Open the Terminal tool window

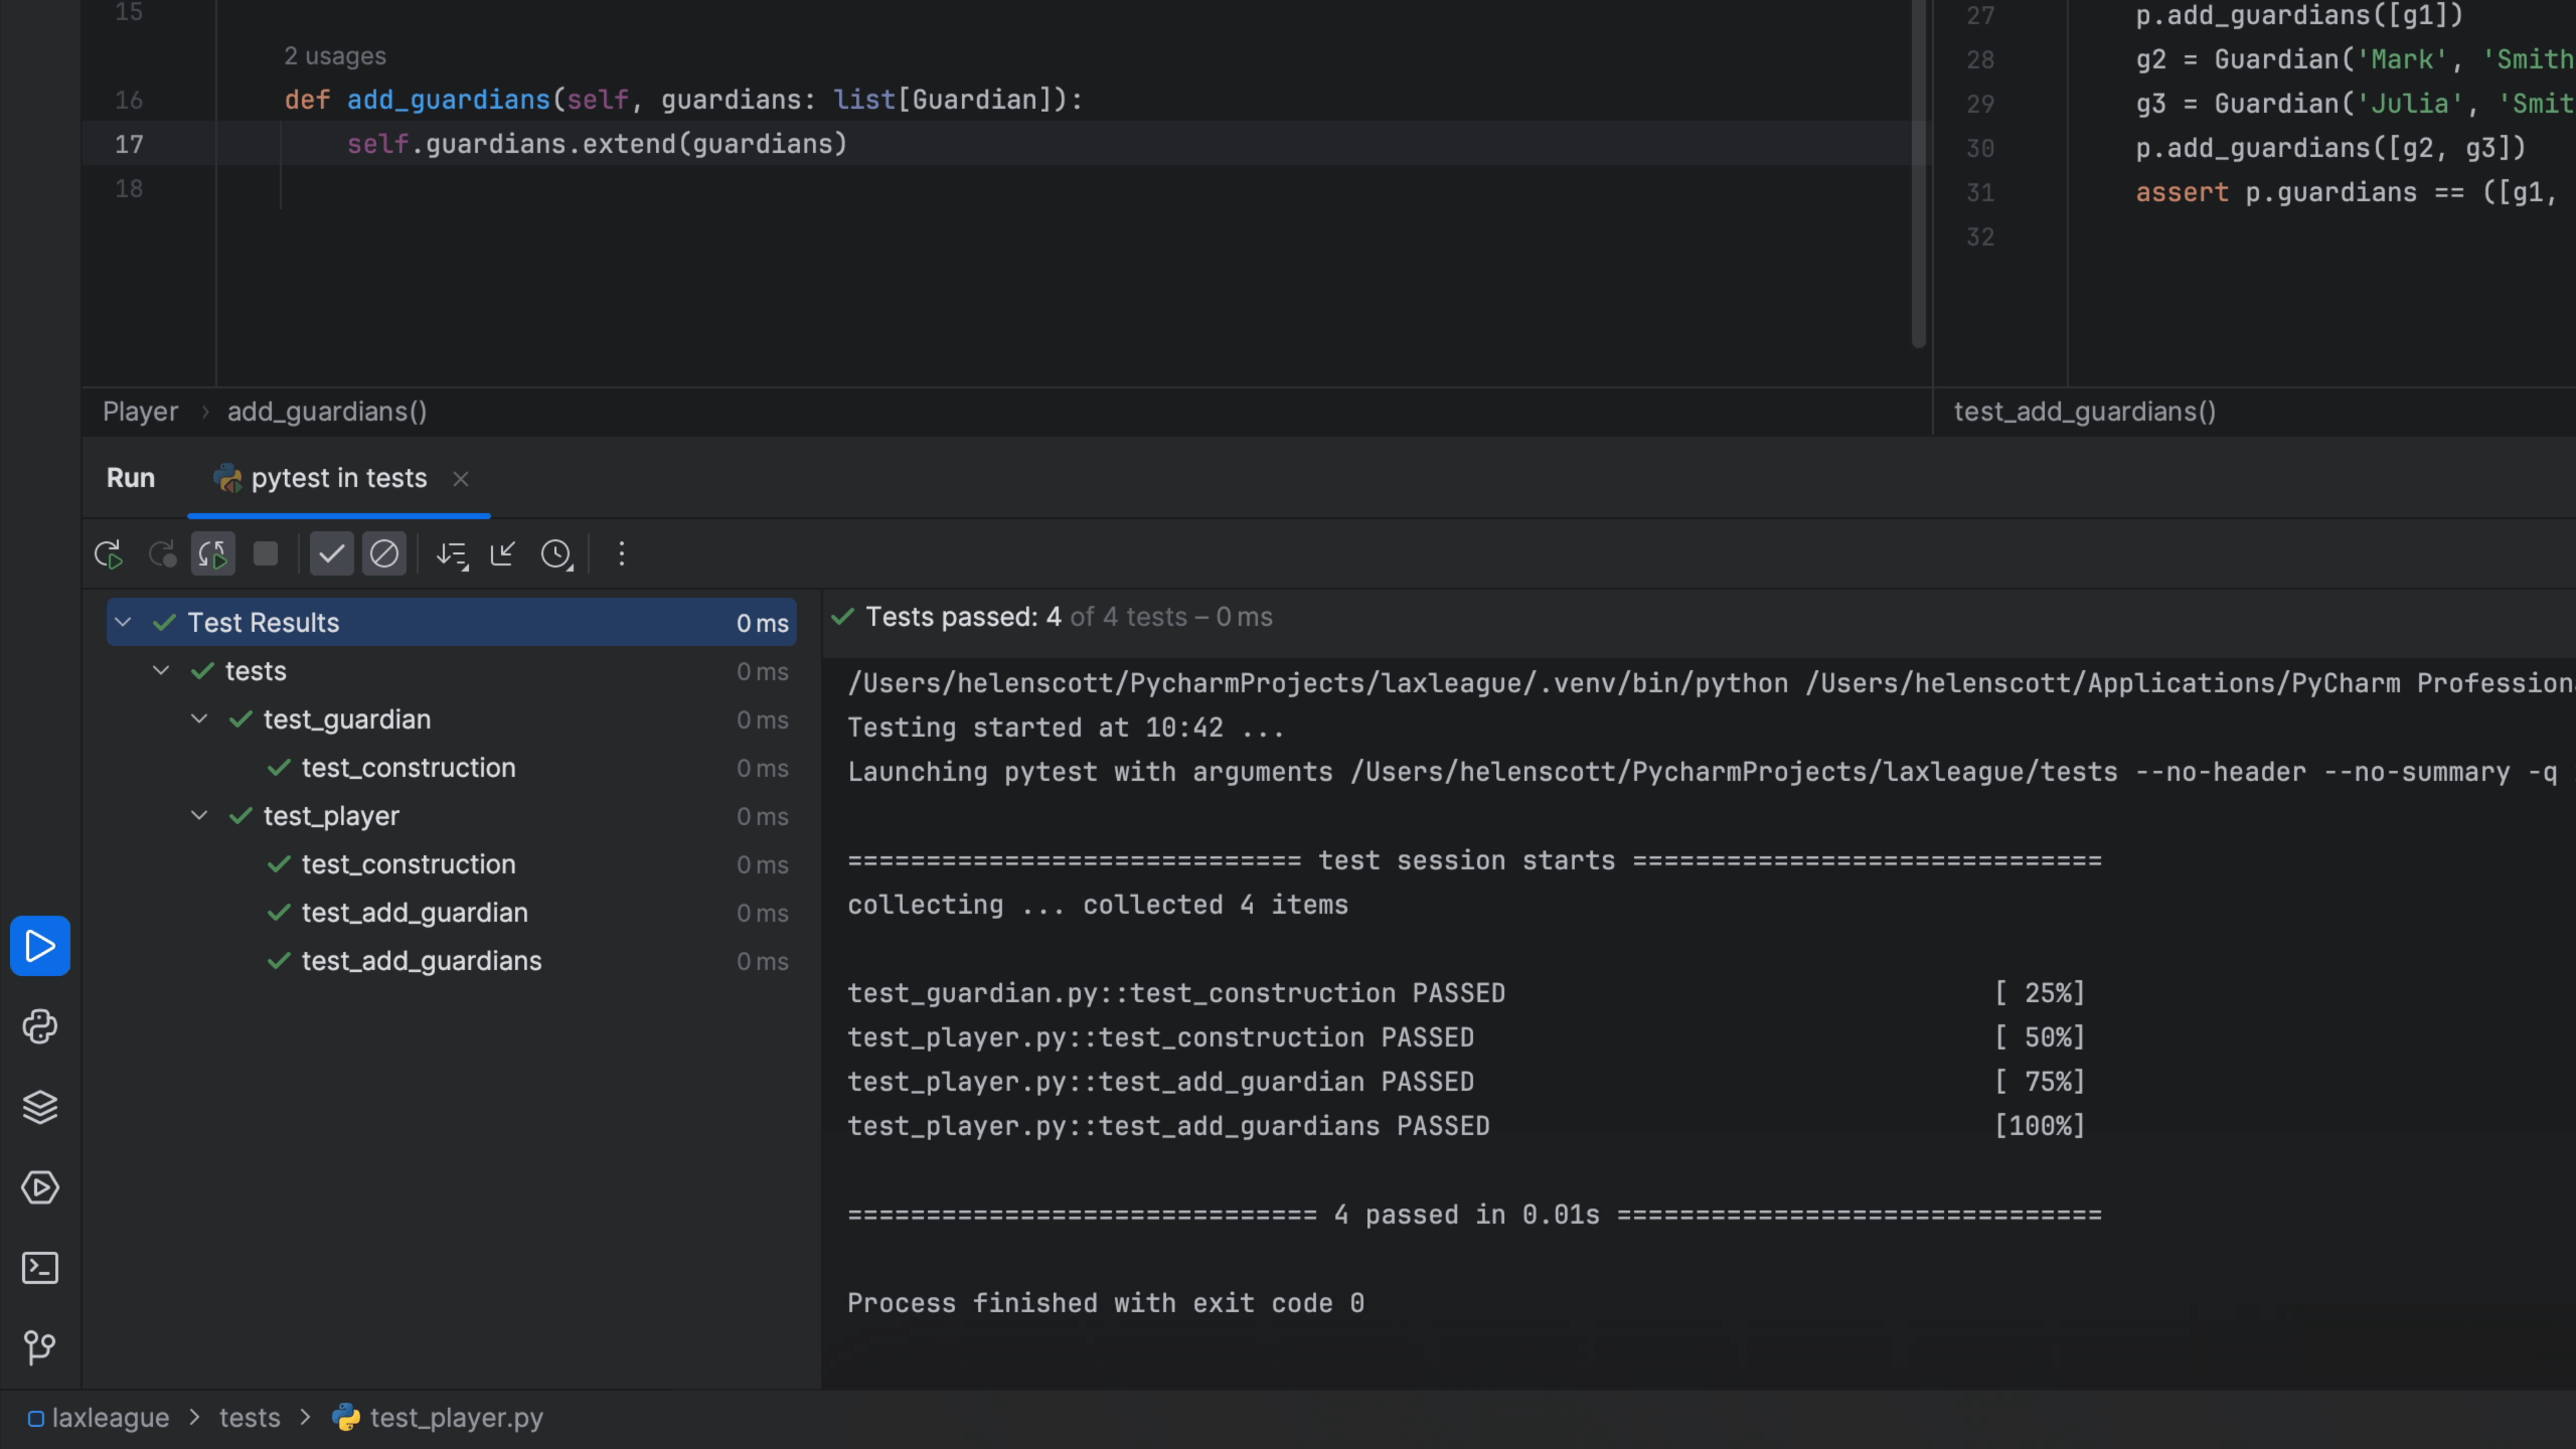point(40,1267)
